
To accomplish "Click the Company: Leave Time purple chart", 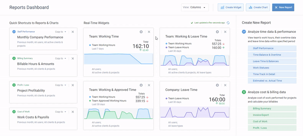I will coord(195,112).
